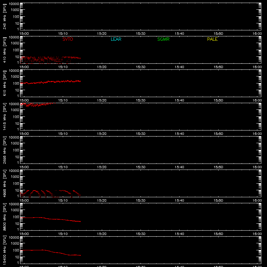Screen dimensions: 267x267
Task: Select the 15400 MHz [SFU] axis label
Action: [x=4, y=250]
